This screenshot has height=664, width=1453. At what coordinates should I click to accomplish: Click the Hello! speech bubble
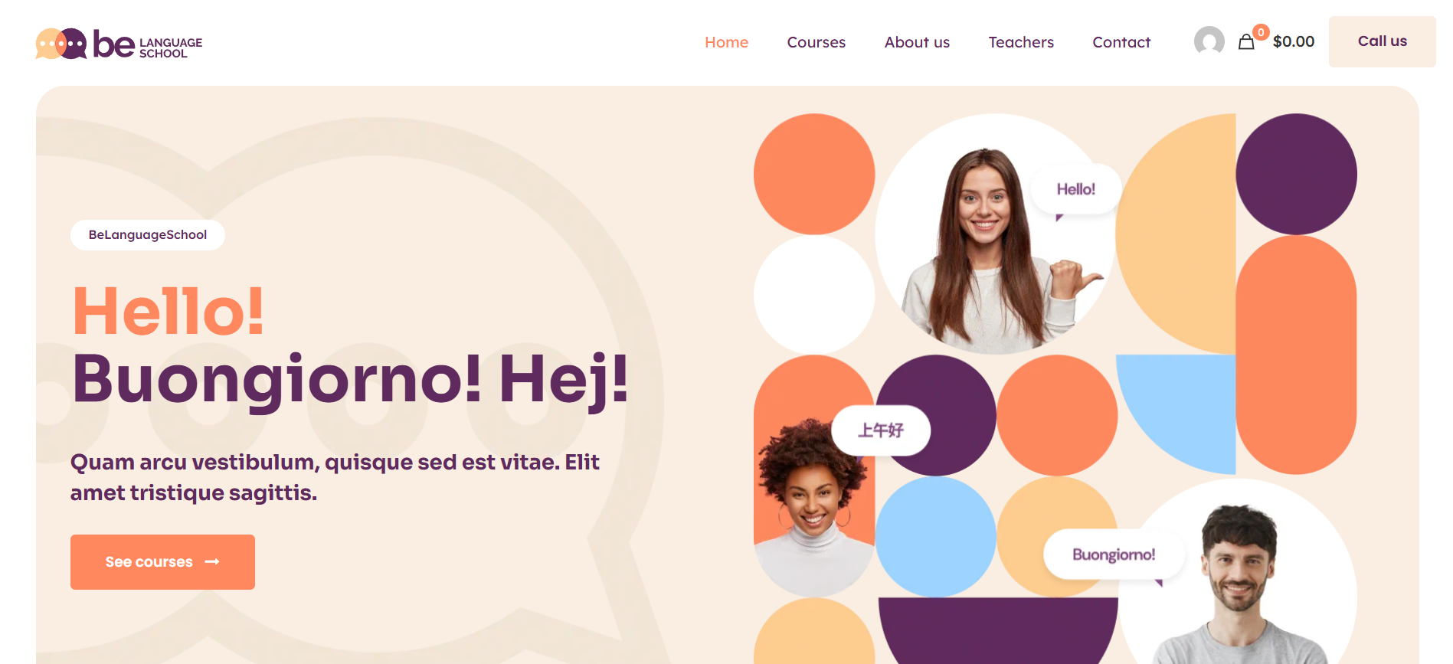coord(1075,190)
